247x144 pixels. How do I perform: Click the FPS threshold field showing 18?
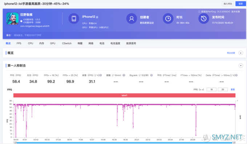pos(211,89)
